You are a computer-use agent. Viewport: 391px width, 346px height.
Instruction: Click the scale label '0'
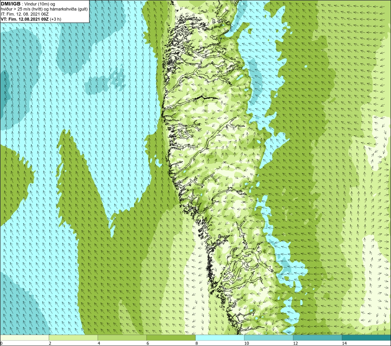(x=1, y=343)
